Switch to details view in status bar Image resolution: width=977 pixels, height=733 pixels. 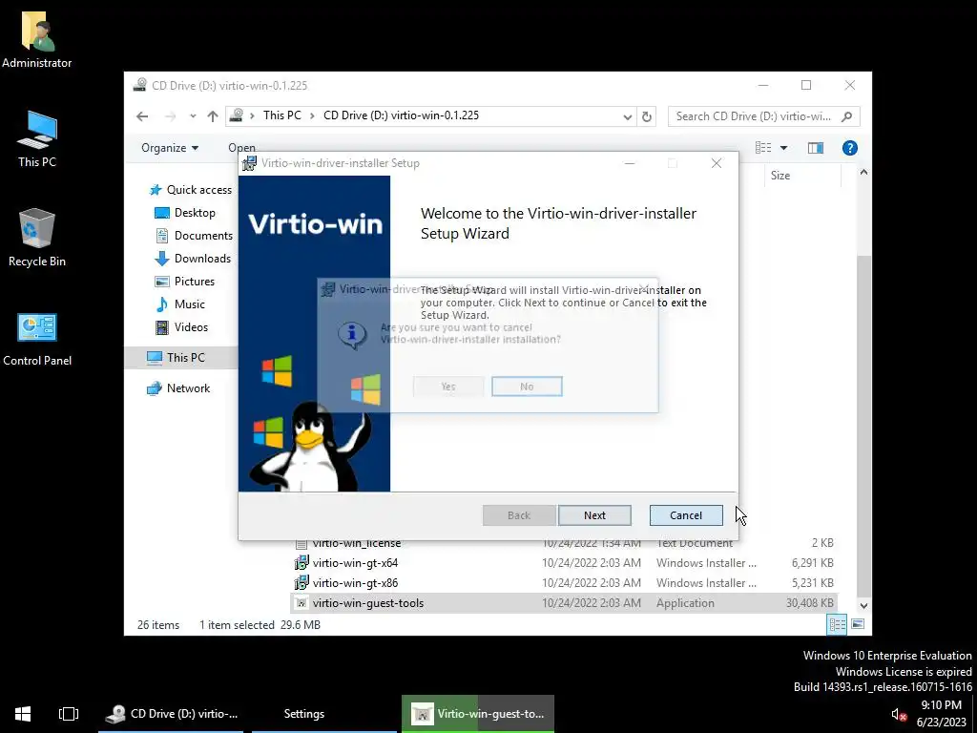[836, 624]
